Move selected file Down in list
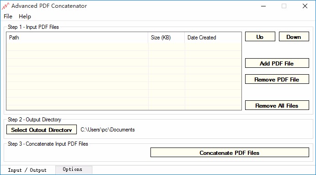Image resolution: width=316 pixels, height=175 pixels. (x=294, y=37)
